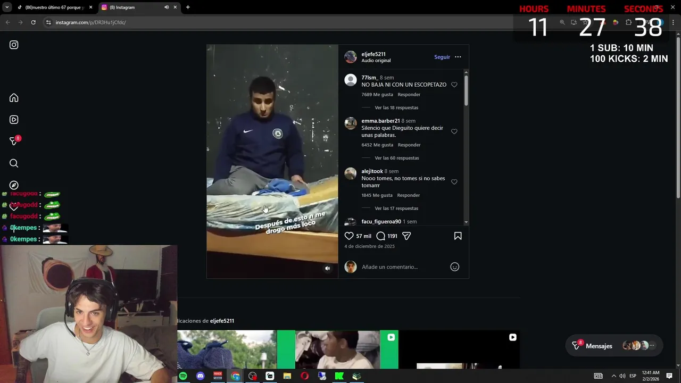The image size is (681, 383).
Task: Open 77lsm_ commenter avatar
Action: click(351, 80)
